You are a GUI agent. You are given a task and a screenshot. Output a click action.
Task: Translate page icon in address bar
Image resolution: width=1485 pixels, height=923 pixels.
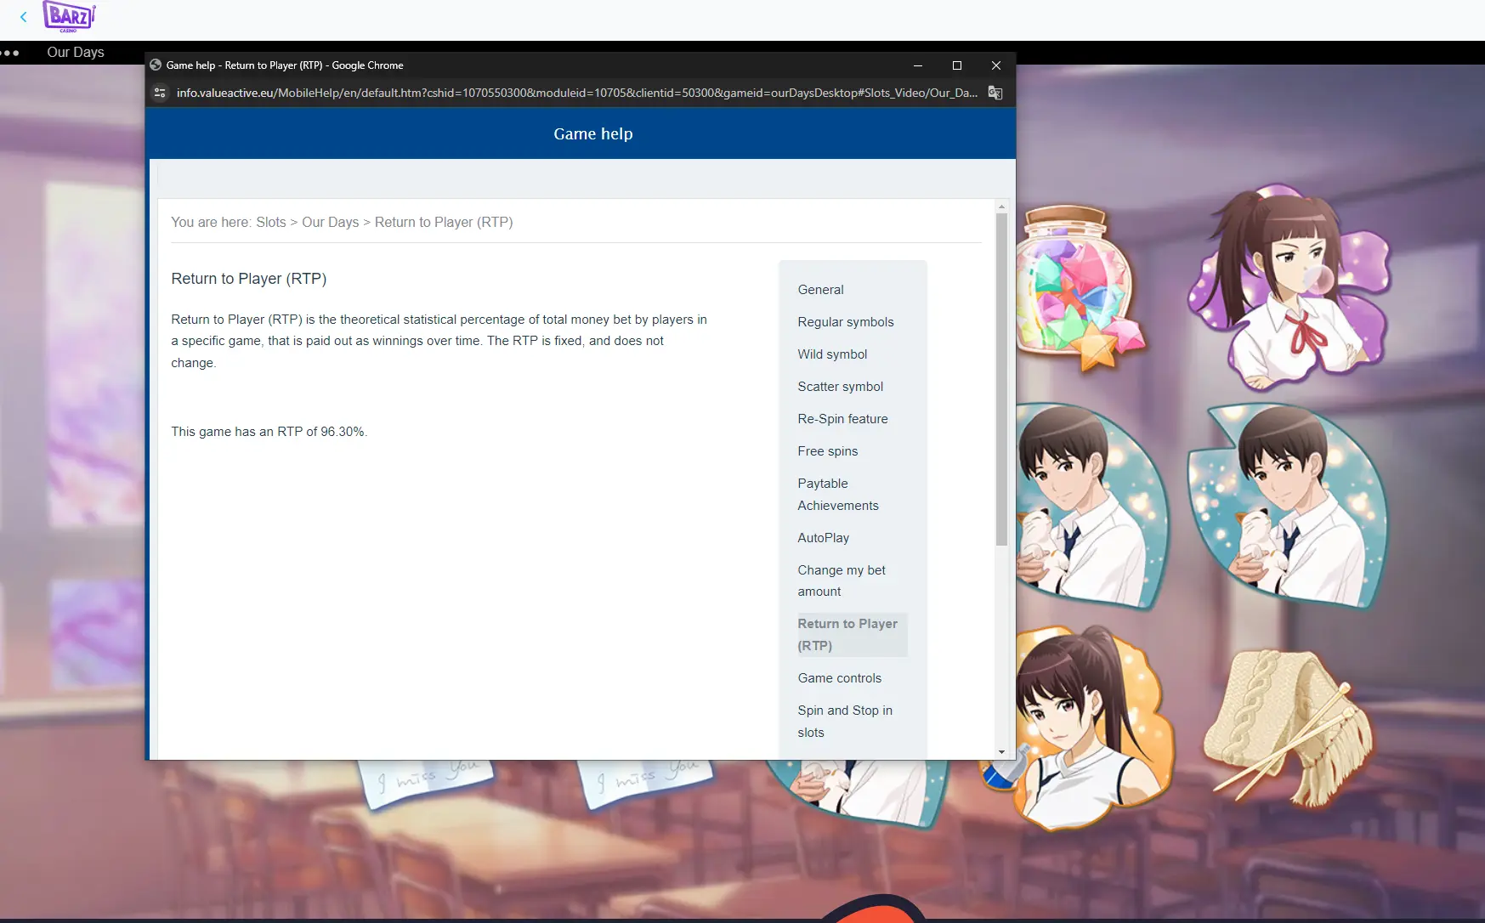(995, 93)
